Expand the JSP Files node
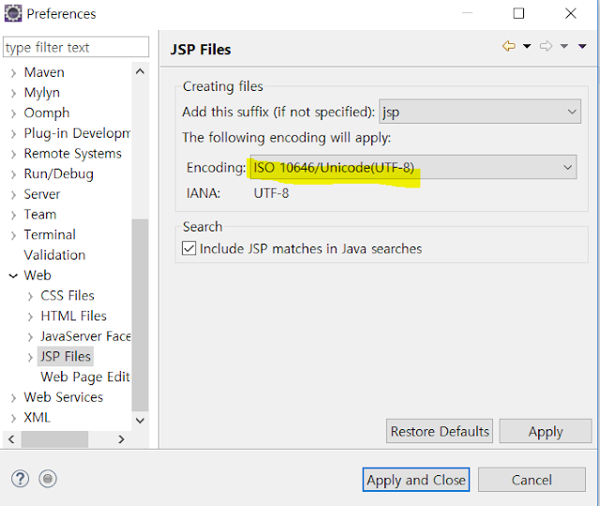The image size is (600, 506). point(30,357)
